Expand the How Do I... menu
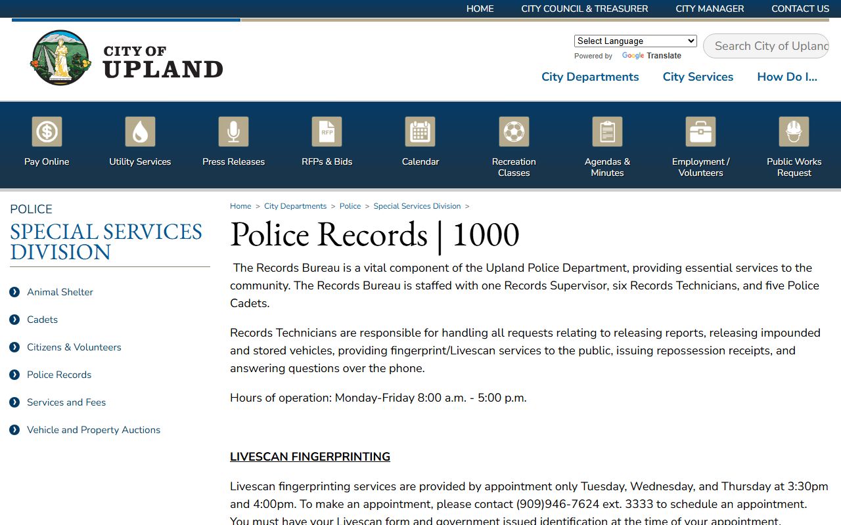 (x=787, y=77)
